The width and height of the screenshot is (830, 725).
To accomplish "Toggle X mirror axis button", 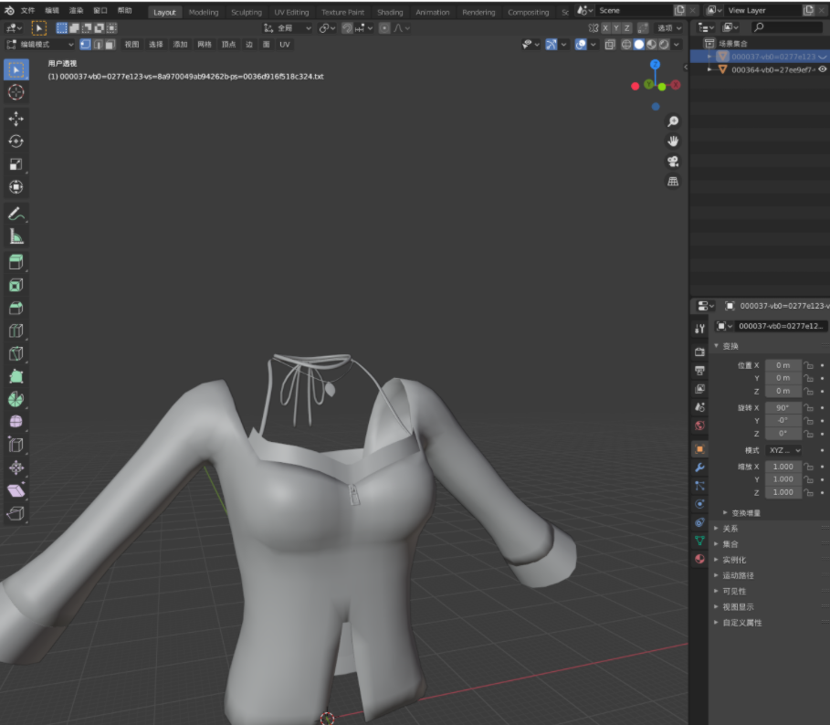I will [605, 28].
